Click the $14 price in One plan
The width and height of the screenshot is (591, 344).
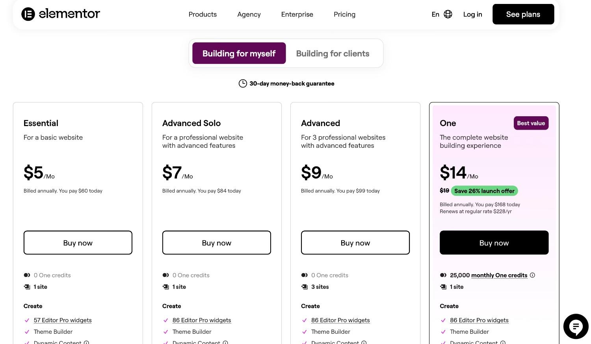point(453,173)
